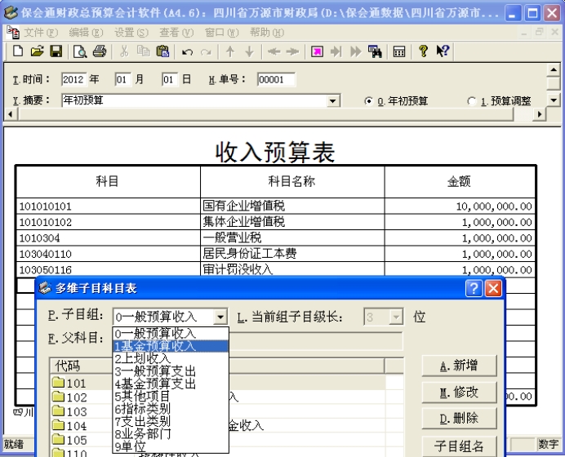
Task: Open the calculator icon in toolbar
Action: pyautogui.click(x=399, y=51)
